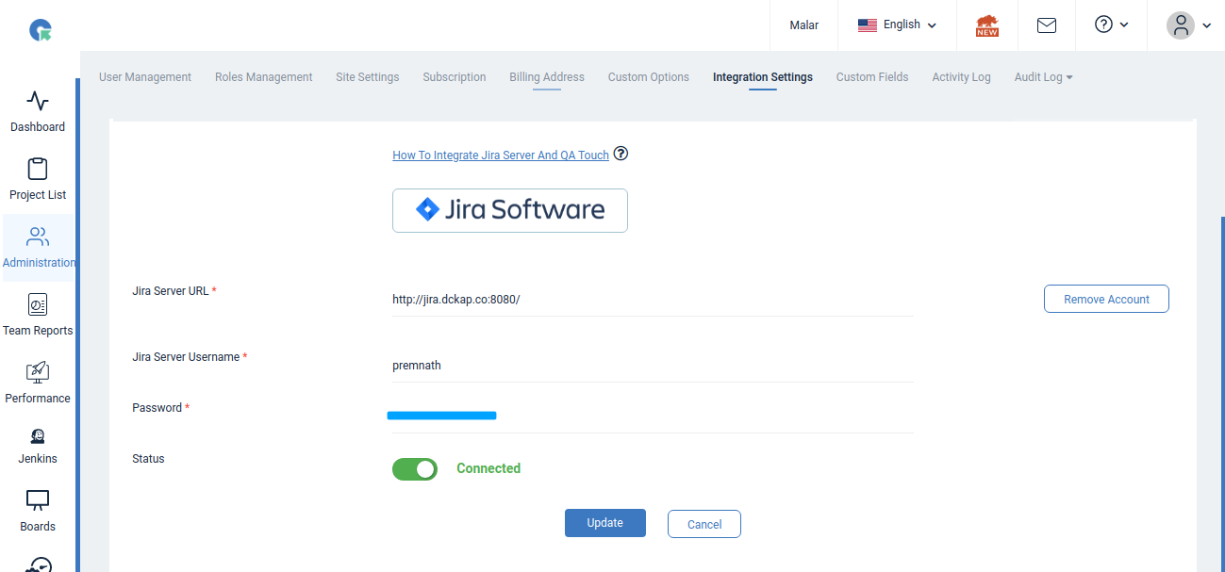Click the Update button
The width and height of the screenshot is (1225, 572).
click(x=604, y=522)
